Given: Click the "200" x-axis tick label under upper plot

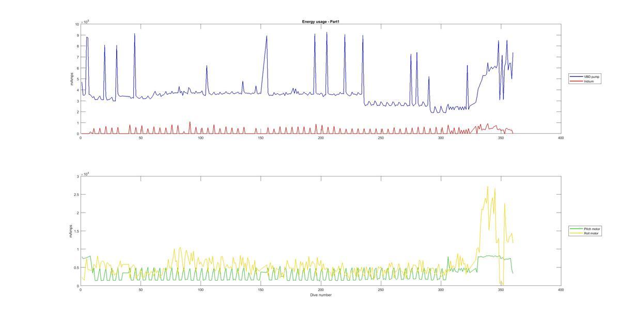Looking at the screenshot, I should pyautogui.click(x=321, y=138).
